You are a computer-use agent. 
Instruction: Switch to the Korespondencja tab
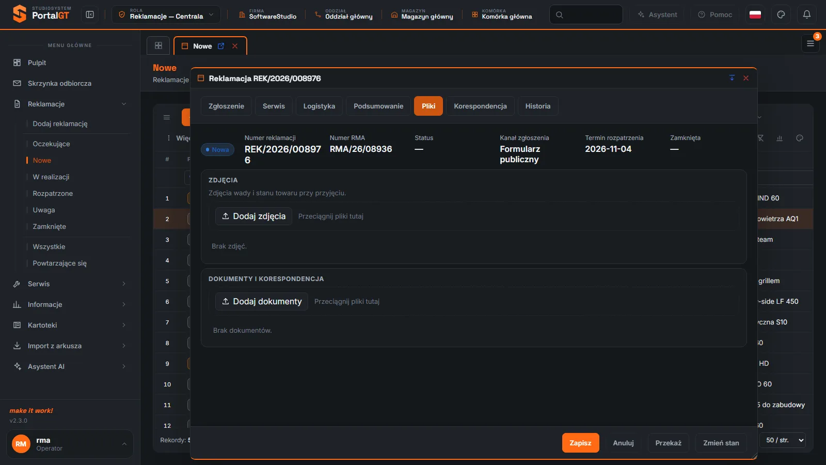[480, 106]
